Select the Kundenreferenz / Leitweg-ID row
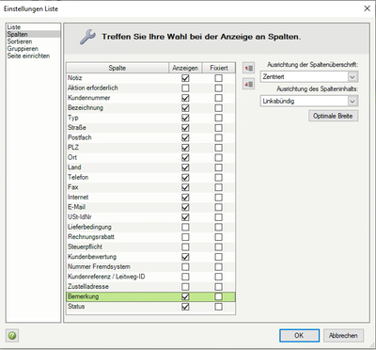This screenshot has width=376, height=350. pos(150,277)
